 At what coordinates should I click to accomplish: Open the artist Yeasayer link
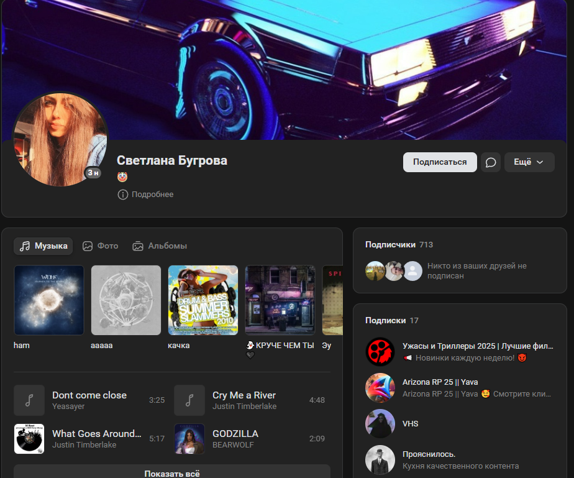click(68, 407)
